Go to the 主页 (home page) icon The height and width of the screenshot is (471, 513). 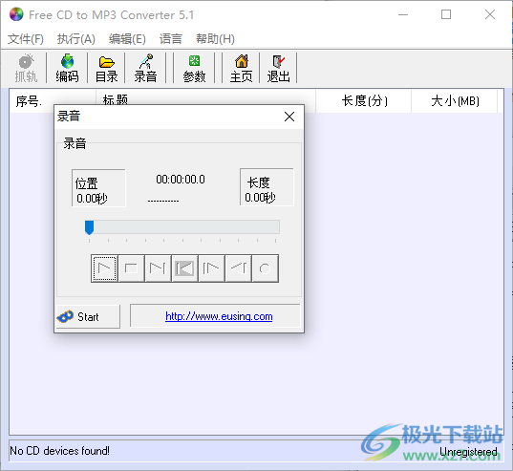click(241, 68)
